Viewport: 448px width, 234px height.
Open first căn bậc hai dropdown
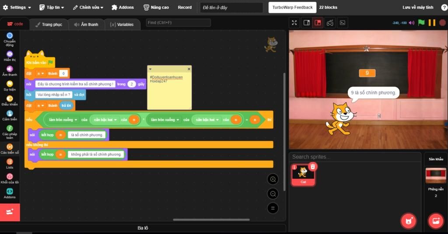[105, 120]
